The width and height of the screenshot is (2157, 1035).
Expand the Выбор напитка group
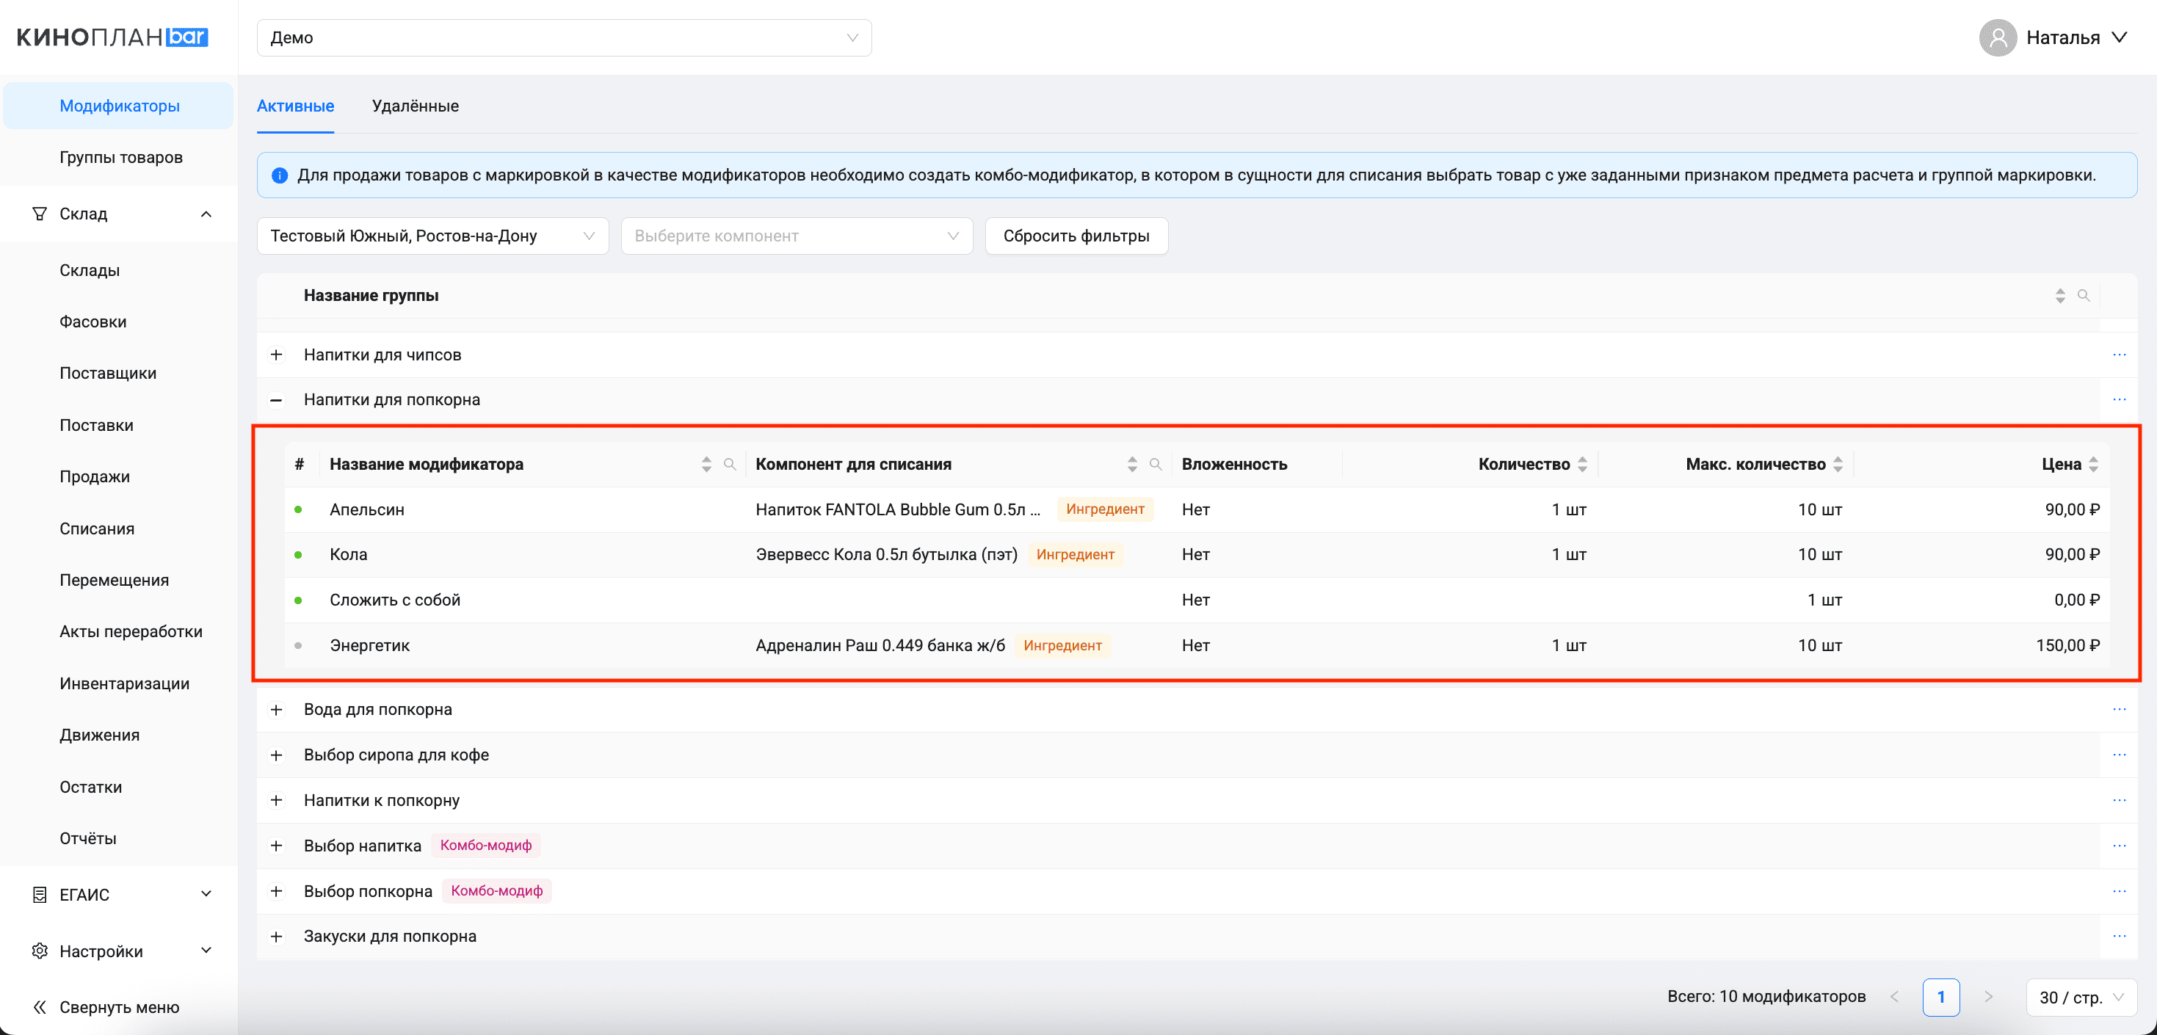coord(276,846)
